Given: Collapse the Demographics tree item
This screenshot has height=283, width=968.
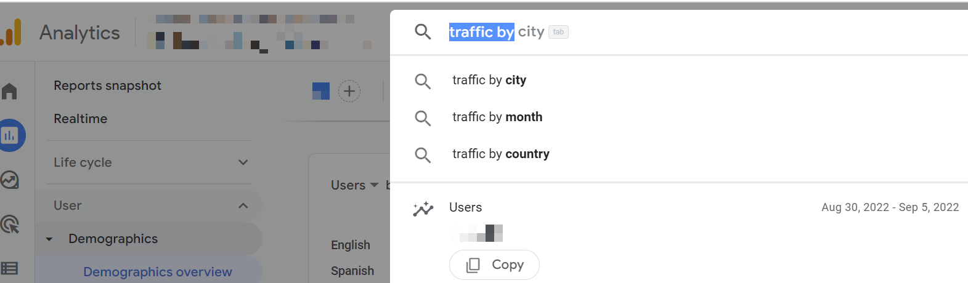Looking at the screenshot, I should [49, 239].
